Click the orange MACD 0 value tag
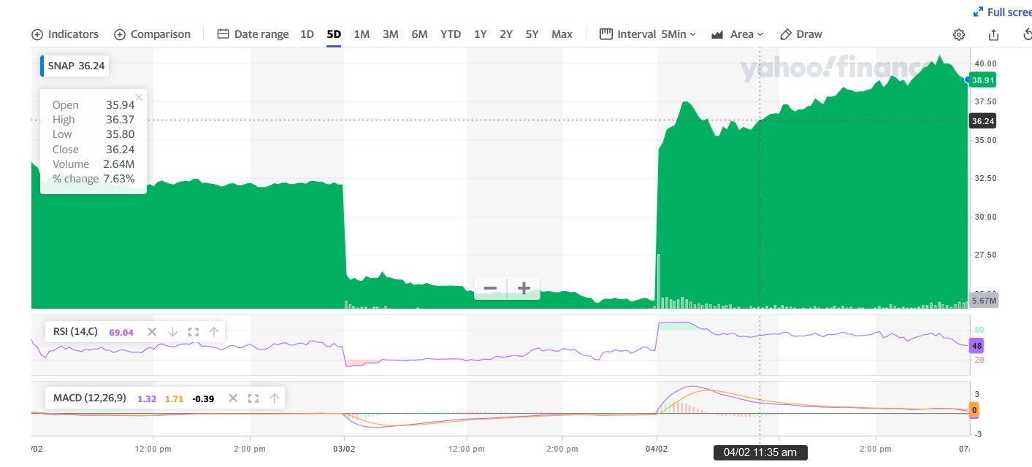The image size is (1032, 467). [974, 410]
